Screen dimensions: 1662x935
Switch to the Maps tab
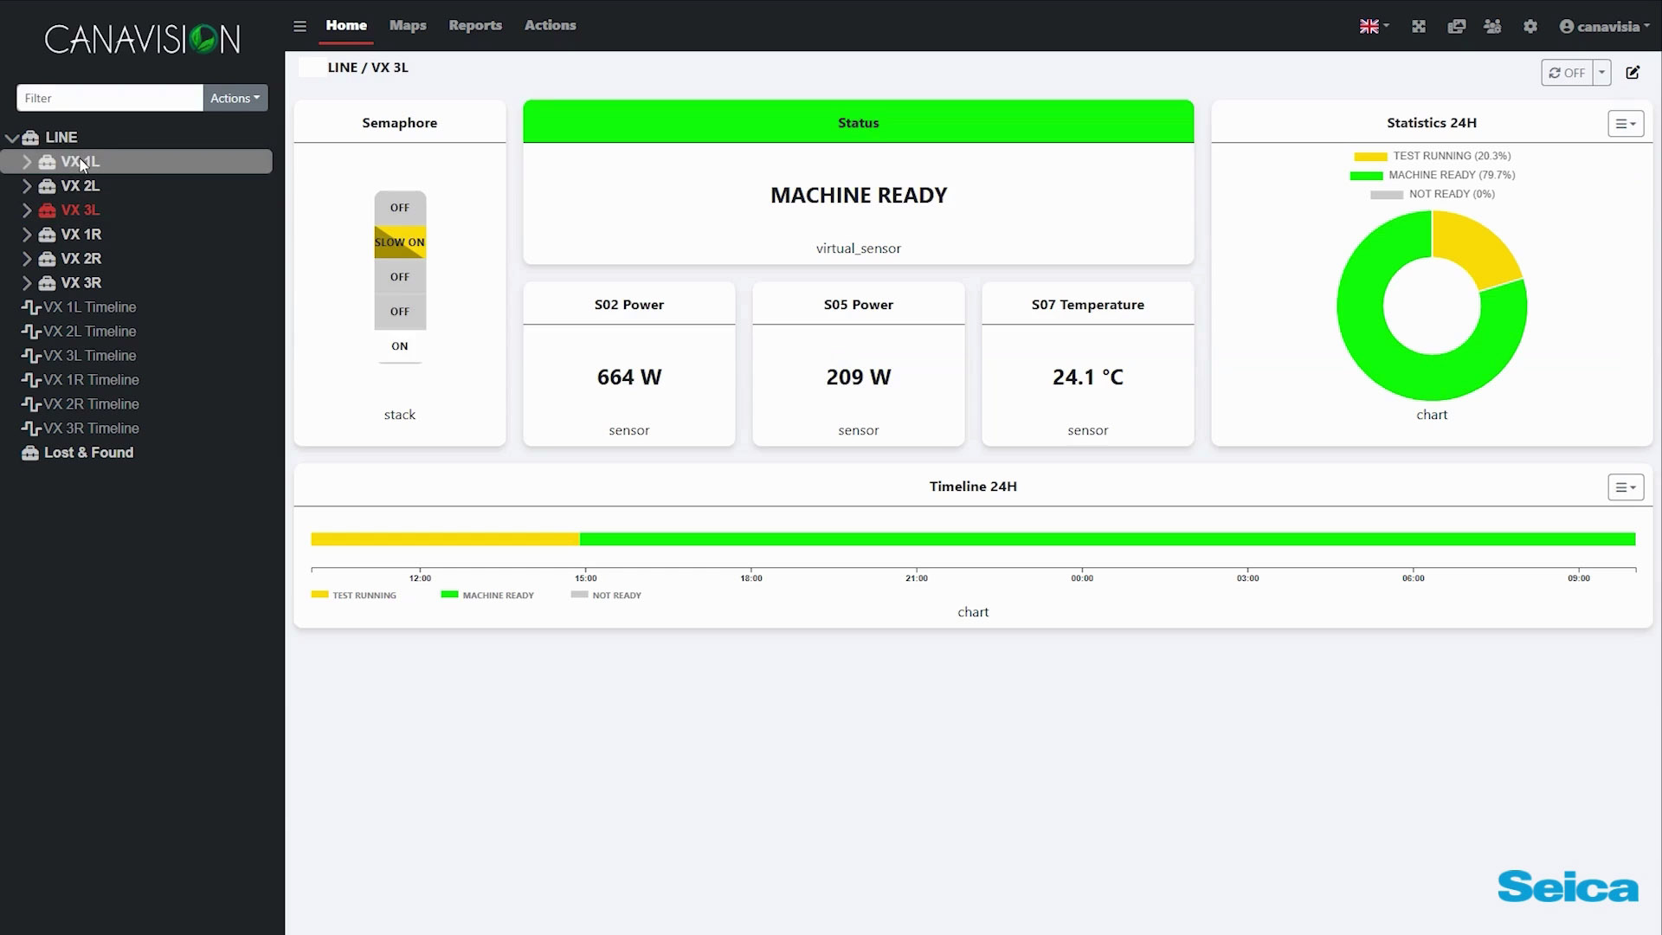point(408,25)
